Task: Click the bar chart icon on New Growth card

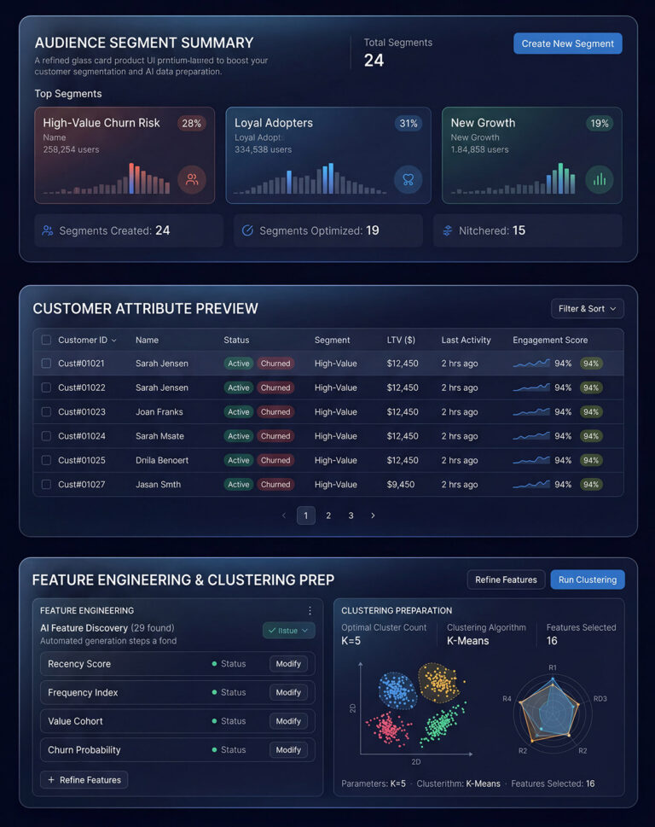Action: [x=600, y=180]
